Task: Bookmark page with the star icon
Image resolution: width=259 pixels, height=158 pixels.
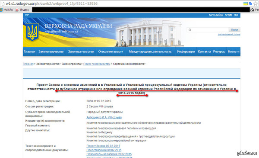Action: (x=256, y=3)
